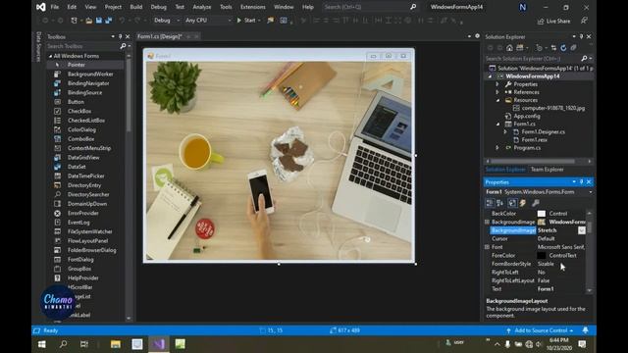
Task: Click the Undo arrow icon
Action: pyautogui.click(x=122, y=21)
